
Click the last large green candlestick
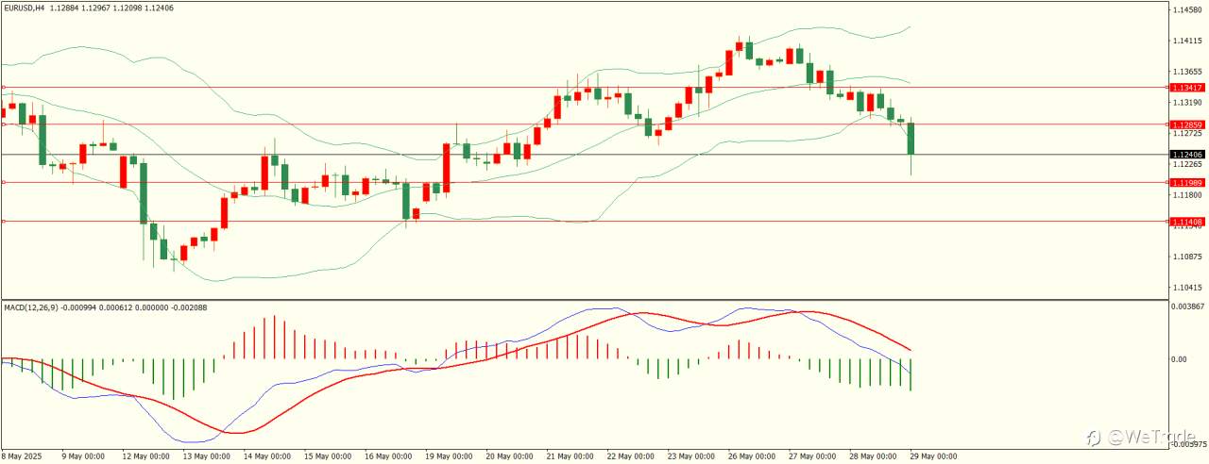click(911, 139)
